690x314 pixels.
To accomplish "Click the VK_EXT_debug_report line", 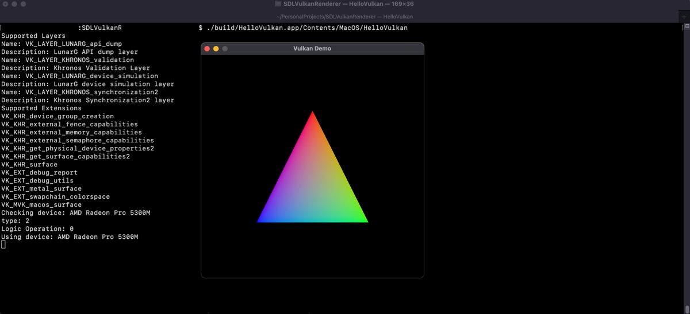I will [39, 172].
